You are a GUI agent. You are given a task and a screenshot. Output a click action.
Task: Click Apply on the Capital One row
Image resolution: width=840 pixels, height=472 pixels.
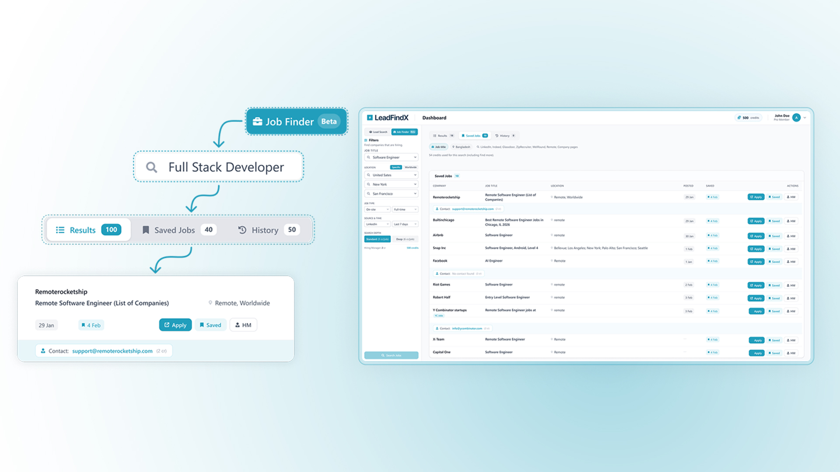point(756,353)
